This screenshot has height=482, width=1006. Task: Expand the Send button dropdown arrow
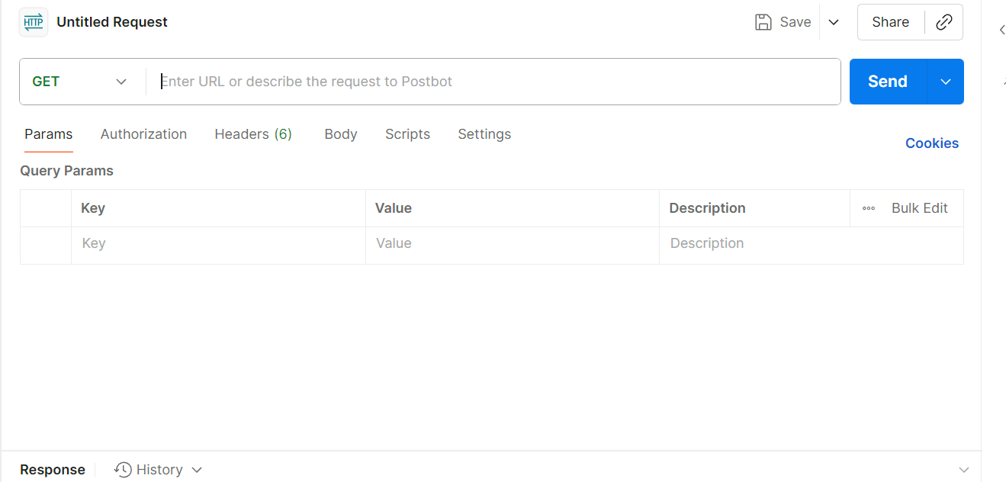[x=946, y=82]
